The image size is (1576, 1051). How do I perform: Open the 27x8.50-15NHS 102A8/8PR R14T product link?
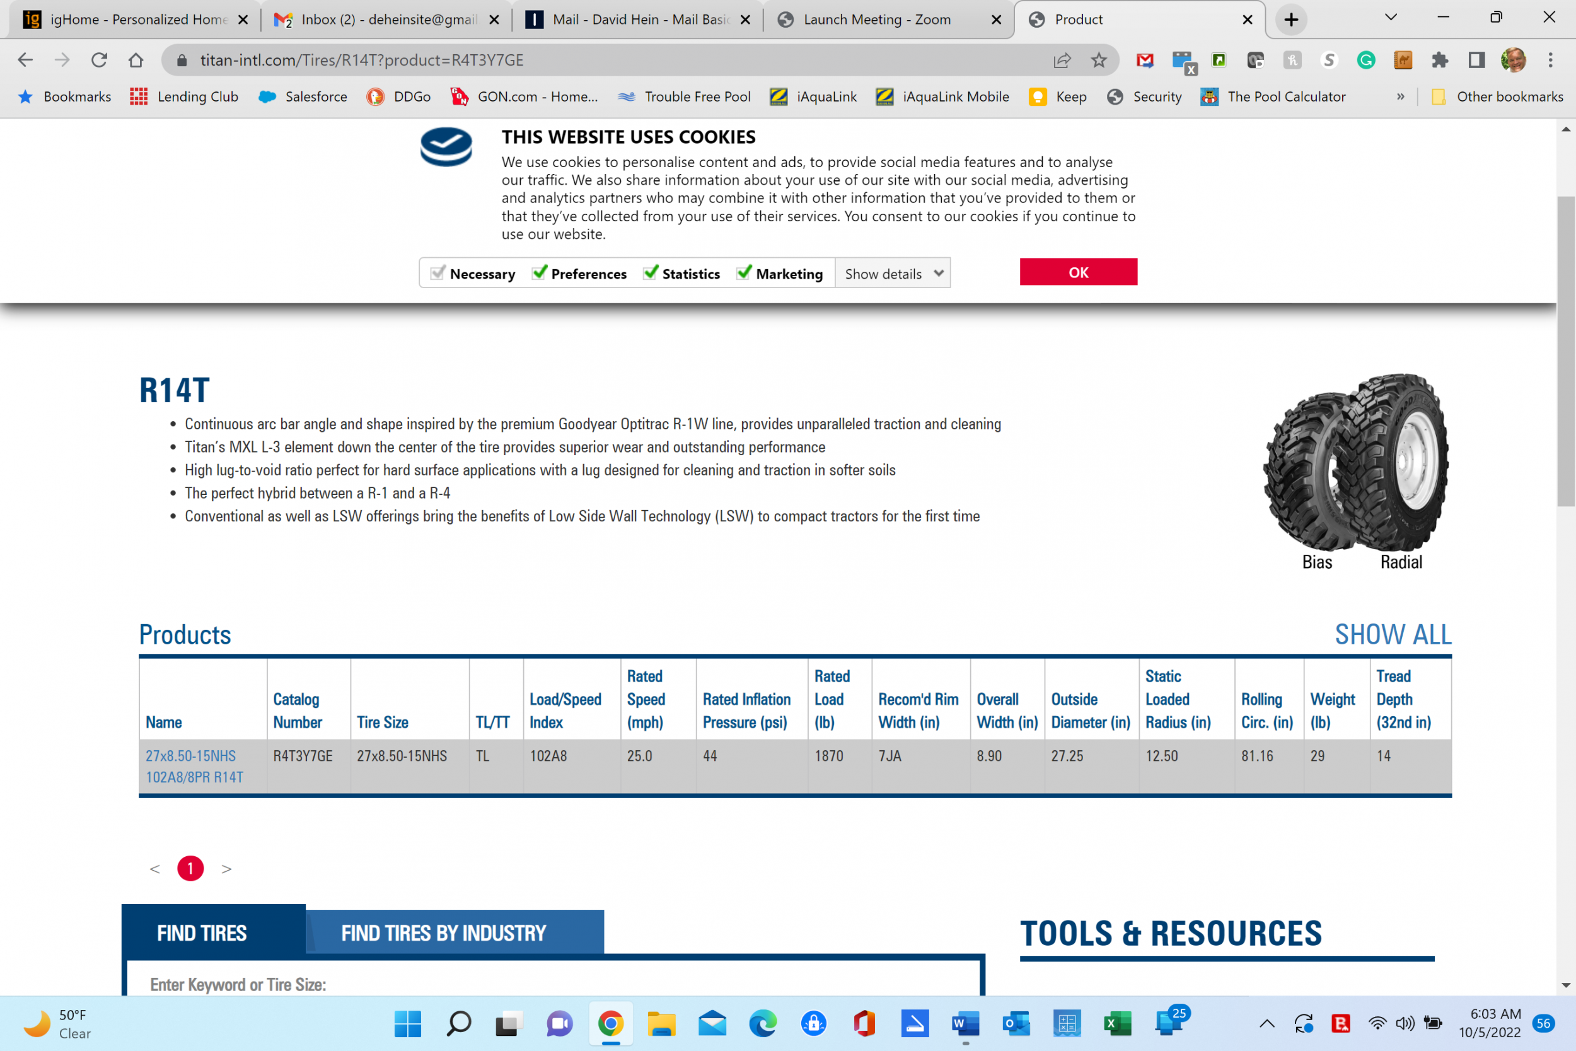coord(194,766)
